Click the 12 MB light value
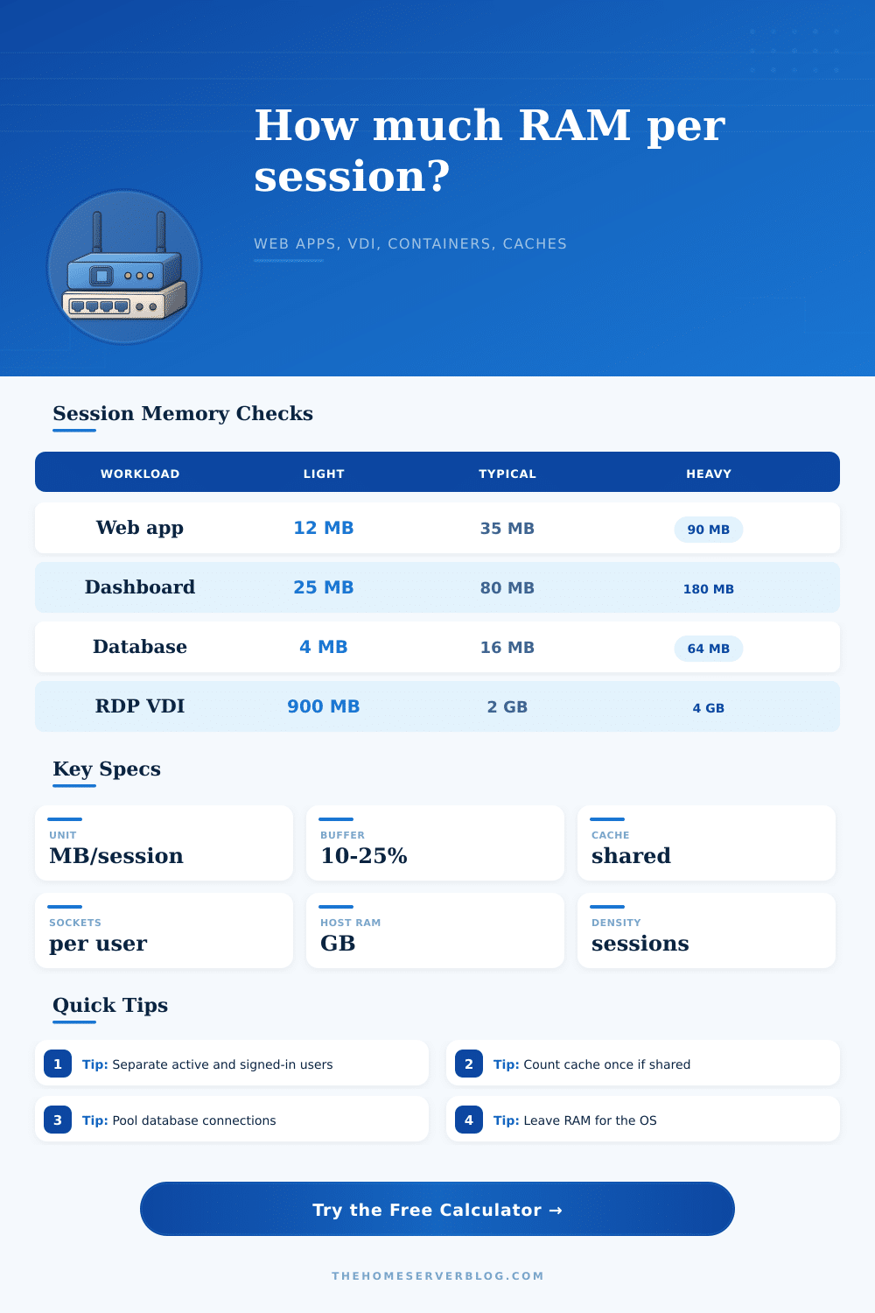Screen dimensions: 875x1313 click(324, 528)
